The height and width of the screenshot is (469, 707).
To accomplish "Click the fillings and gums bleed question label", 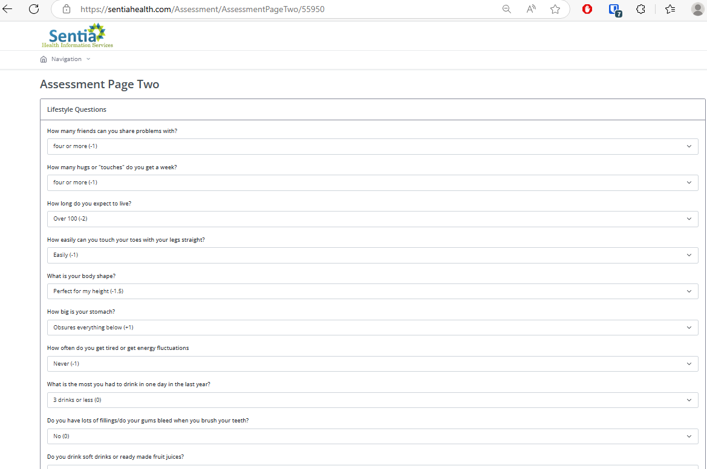I will 148,420.
